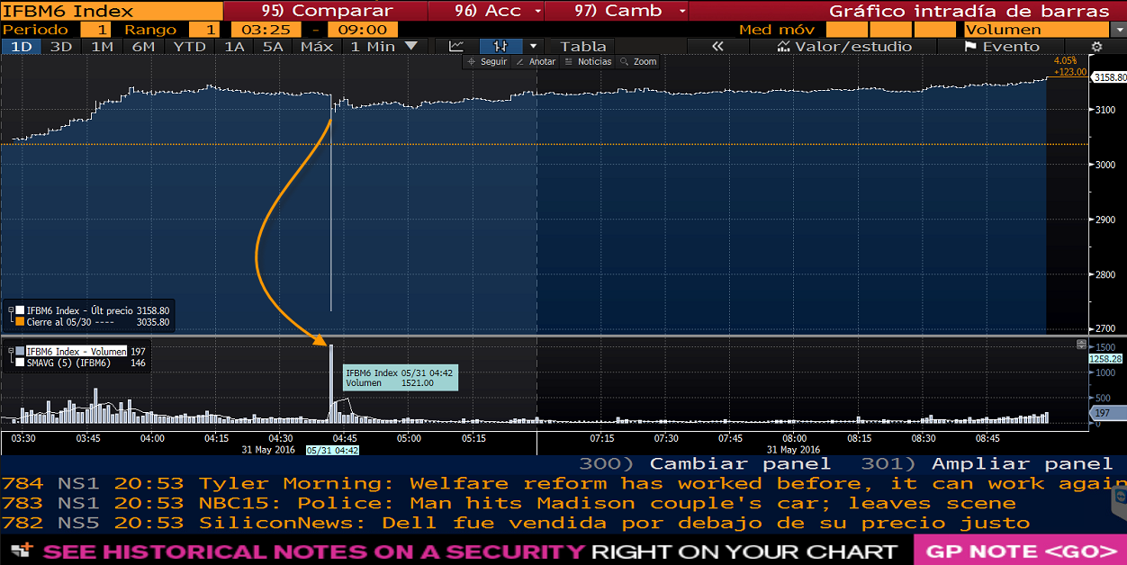
Task: Open the chart type dropdown arrow
Action: [533, 46]
